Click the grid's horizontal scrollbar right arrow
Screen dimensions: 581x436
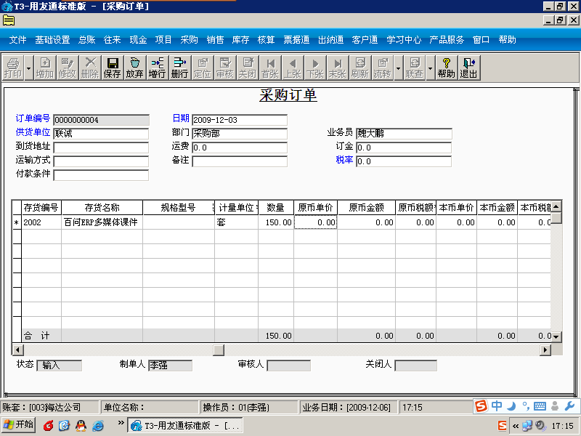545,350
